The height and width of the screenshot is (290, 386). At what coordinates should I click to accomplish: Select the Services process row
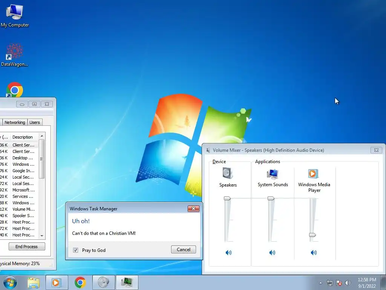pos(19,196)
